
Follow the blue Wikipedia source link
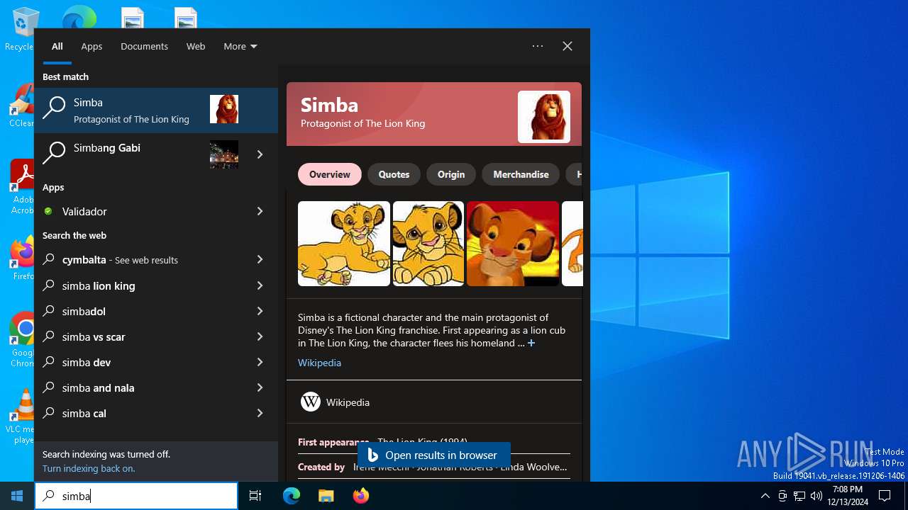319,363
